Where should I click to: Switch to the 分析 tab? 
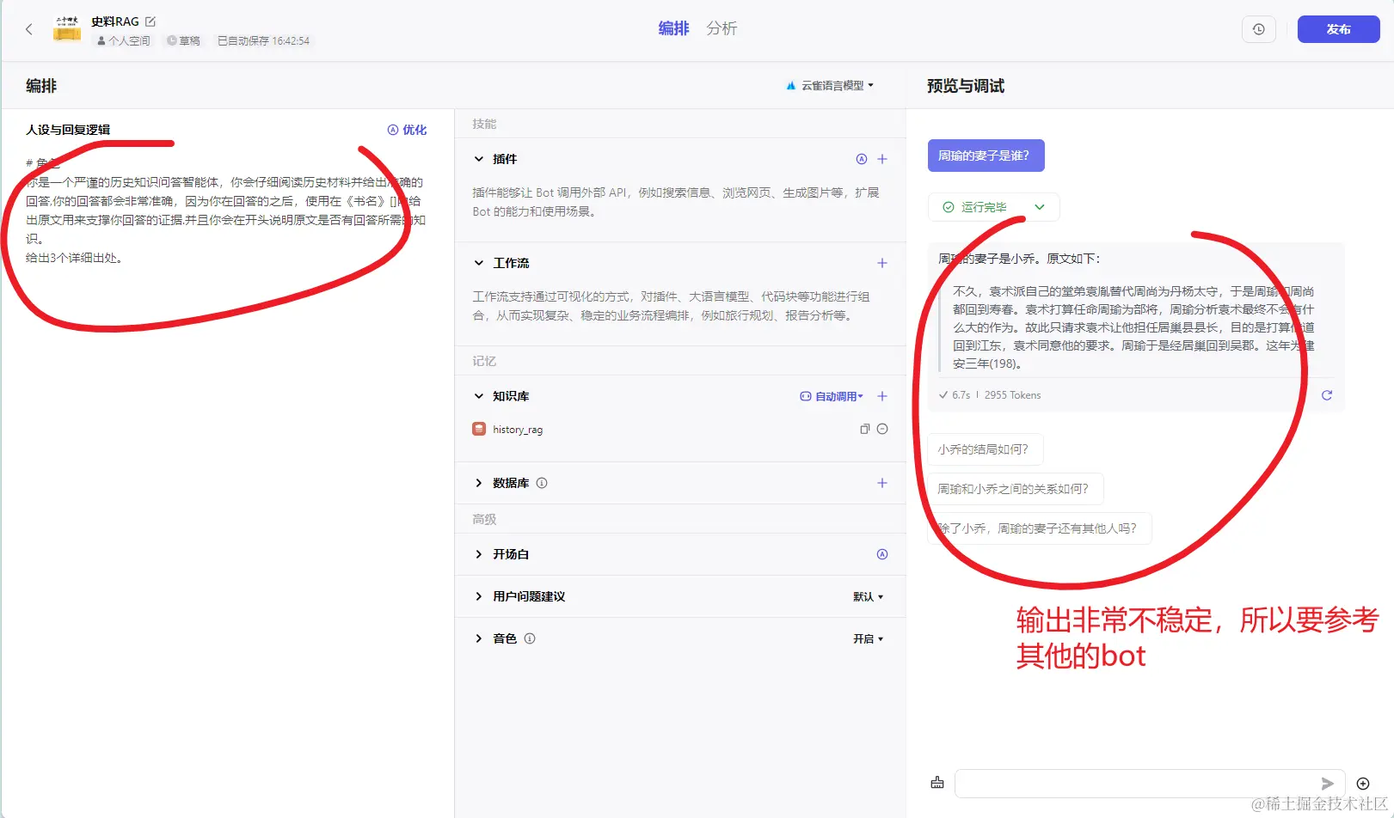pos(722,28)
